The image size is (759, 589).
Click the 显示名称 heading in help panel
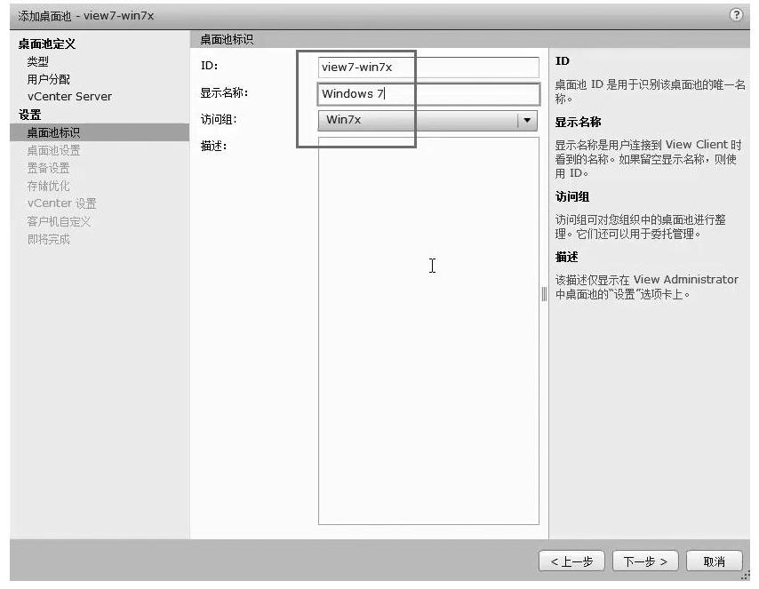(x=578, y=122)
